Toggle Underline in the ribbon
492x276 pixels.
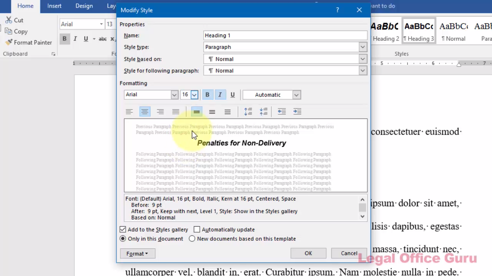tap(86, 39)
